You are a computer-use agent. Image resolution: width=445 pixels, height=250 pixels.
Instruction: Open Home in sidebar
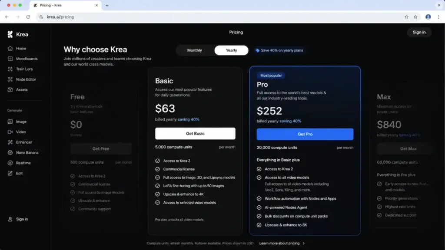point(21,49)
